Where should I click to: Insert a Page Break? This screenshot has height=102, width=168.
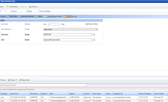[24, 80]
